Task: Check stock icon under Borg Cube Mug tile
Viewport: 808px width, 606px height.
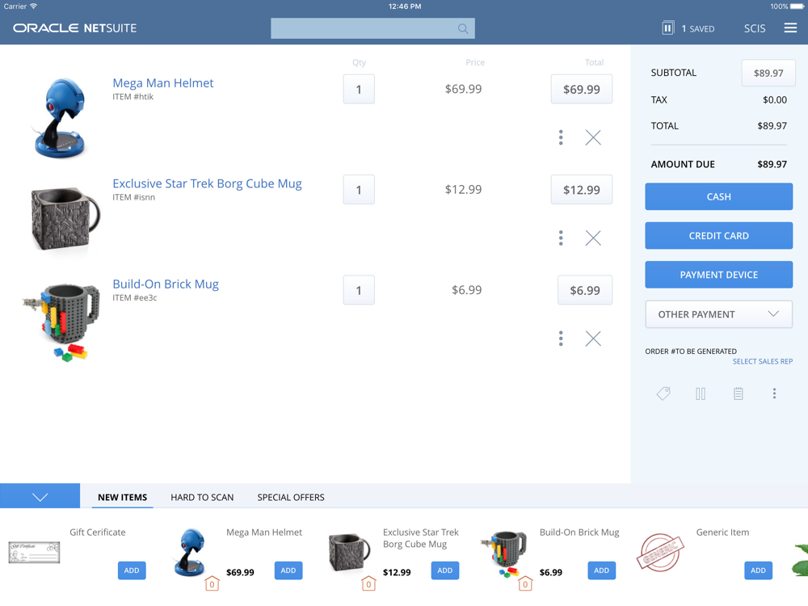Action: tap(368, 584)
